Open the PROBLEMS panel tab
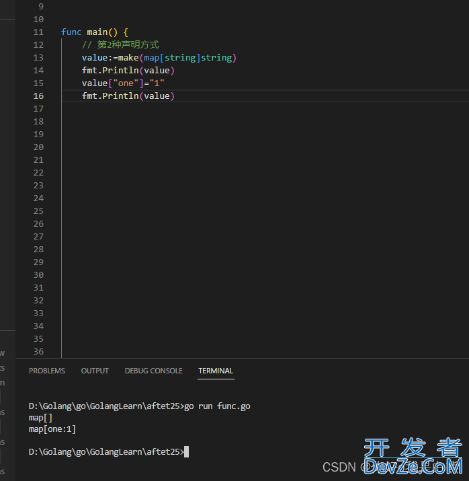The height and width of the screenshot is (481, 469). [47, 371]
